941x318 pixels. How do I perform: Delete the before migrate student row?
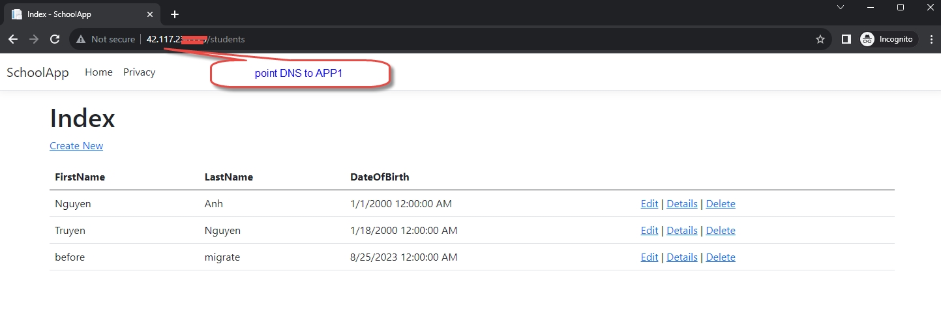coord(720,257)
